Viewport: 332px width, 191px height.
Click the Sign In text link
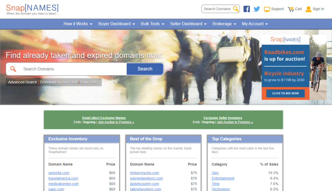point(318,9)
